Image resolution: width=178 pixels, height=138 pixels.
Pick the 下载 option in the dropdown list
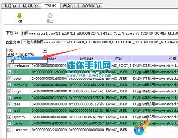point(27,62)
